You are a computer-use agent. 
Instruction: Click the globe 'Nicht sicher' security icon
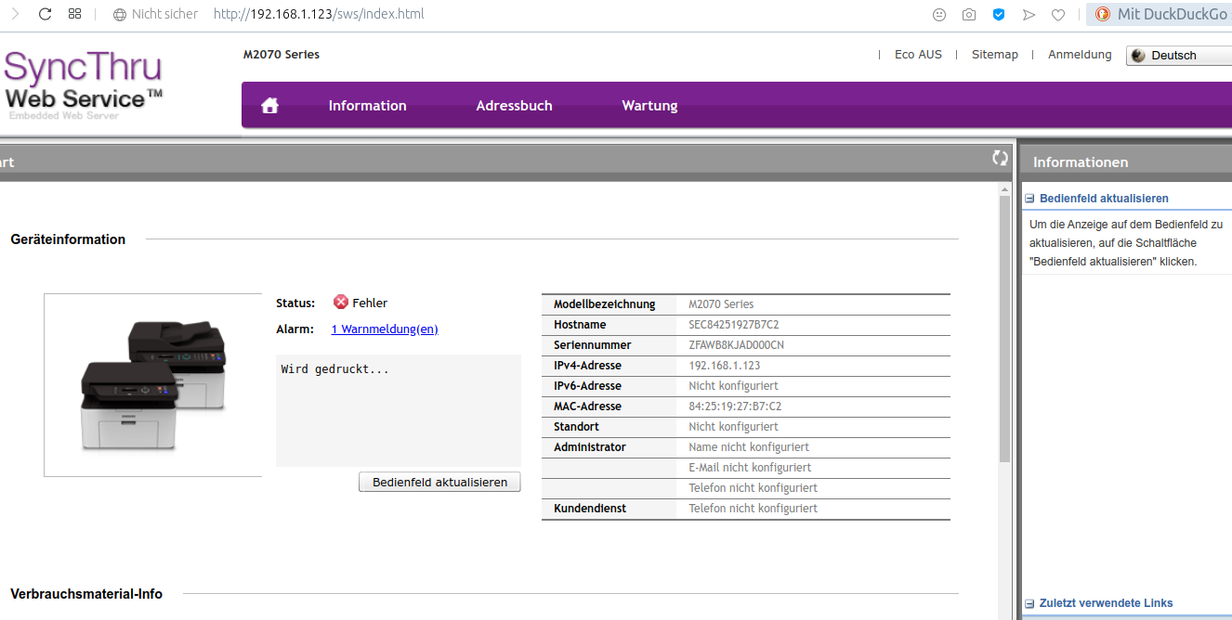coord(119,14)
